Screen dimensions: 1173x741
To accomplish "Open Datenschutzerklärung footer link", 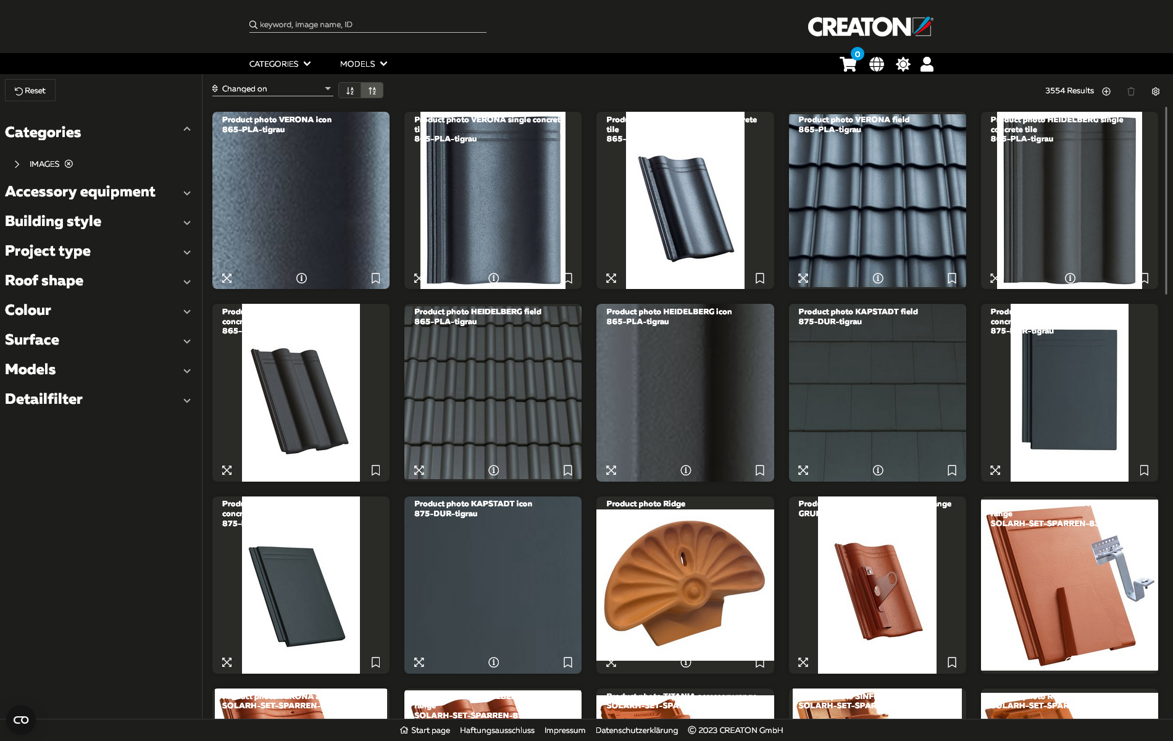I will (x=637, y=731).
